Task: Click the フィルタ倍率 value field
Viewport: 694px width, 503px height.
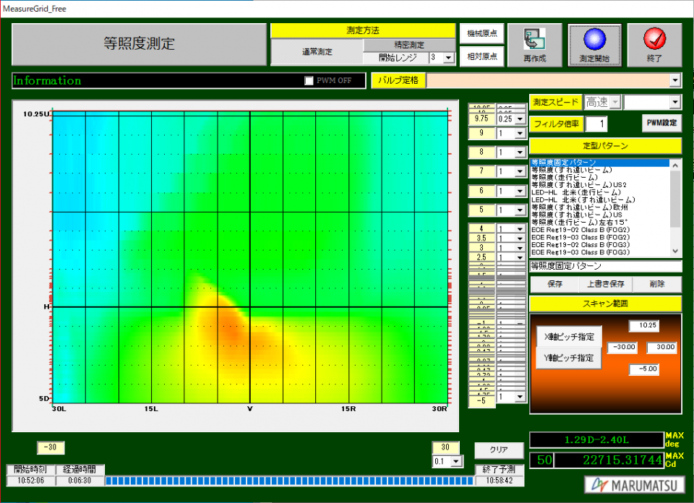Action: tap(596, 124)
